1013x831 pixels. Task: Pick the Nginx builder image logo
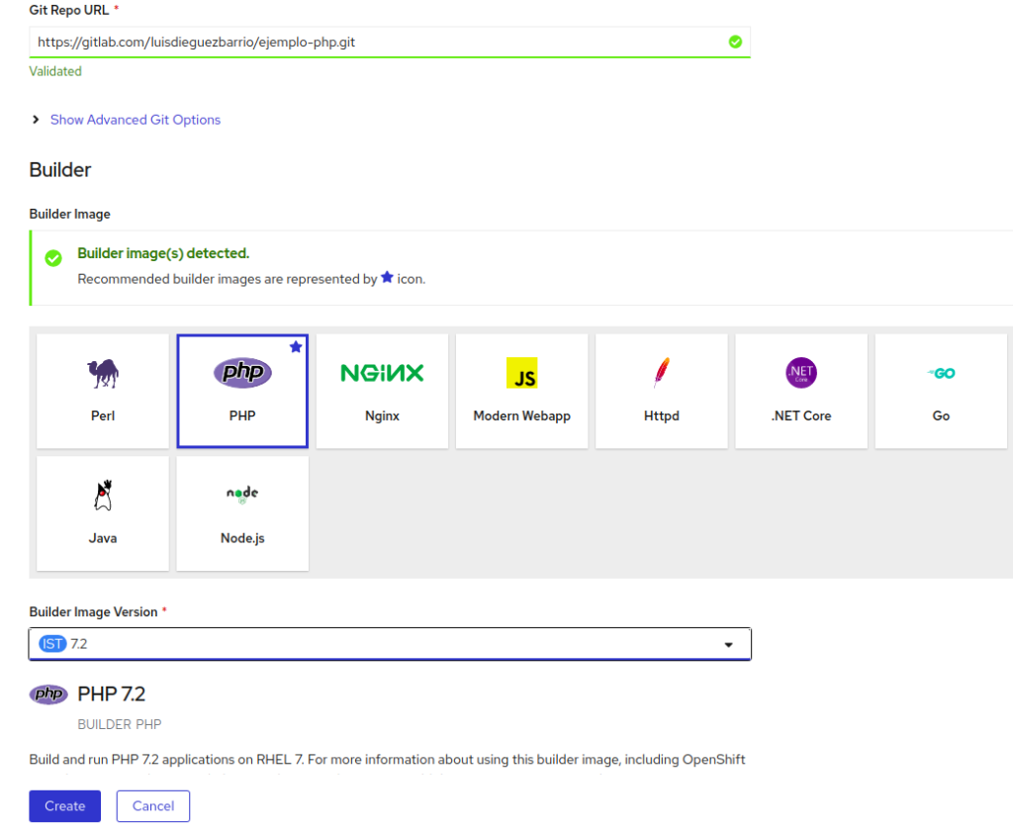pyautogui.click(x=382, y=373)
